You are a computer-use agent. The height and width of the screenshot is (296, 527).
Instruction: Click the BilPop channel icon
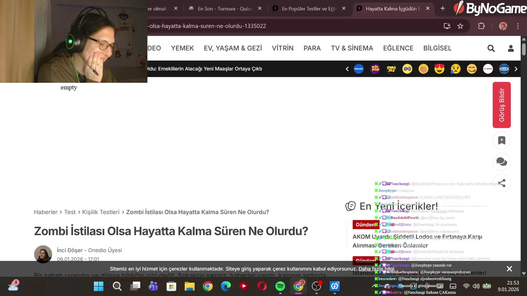point(375,69)
